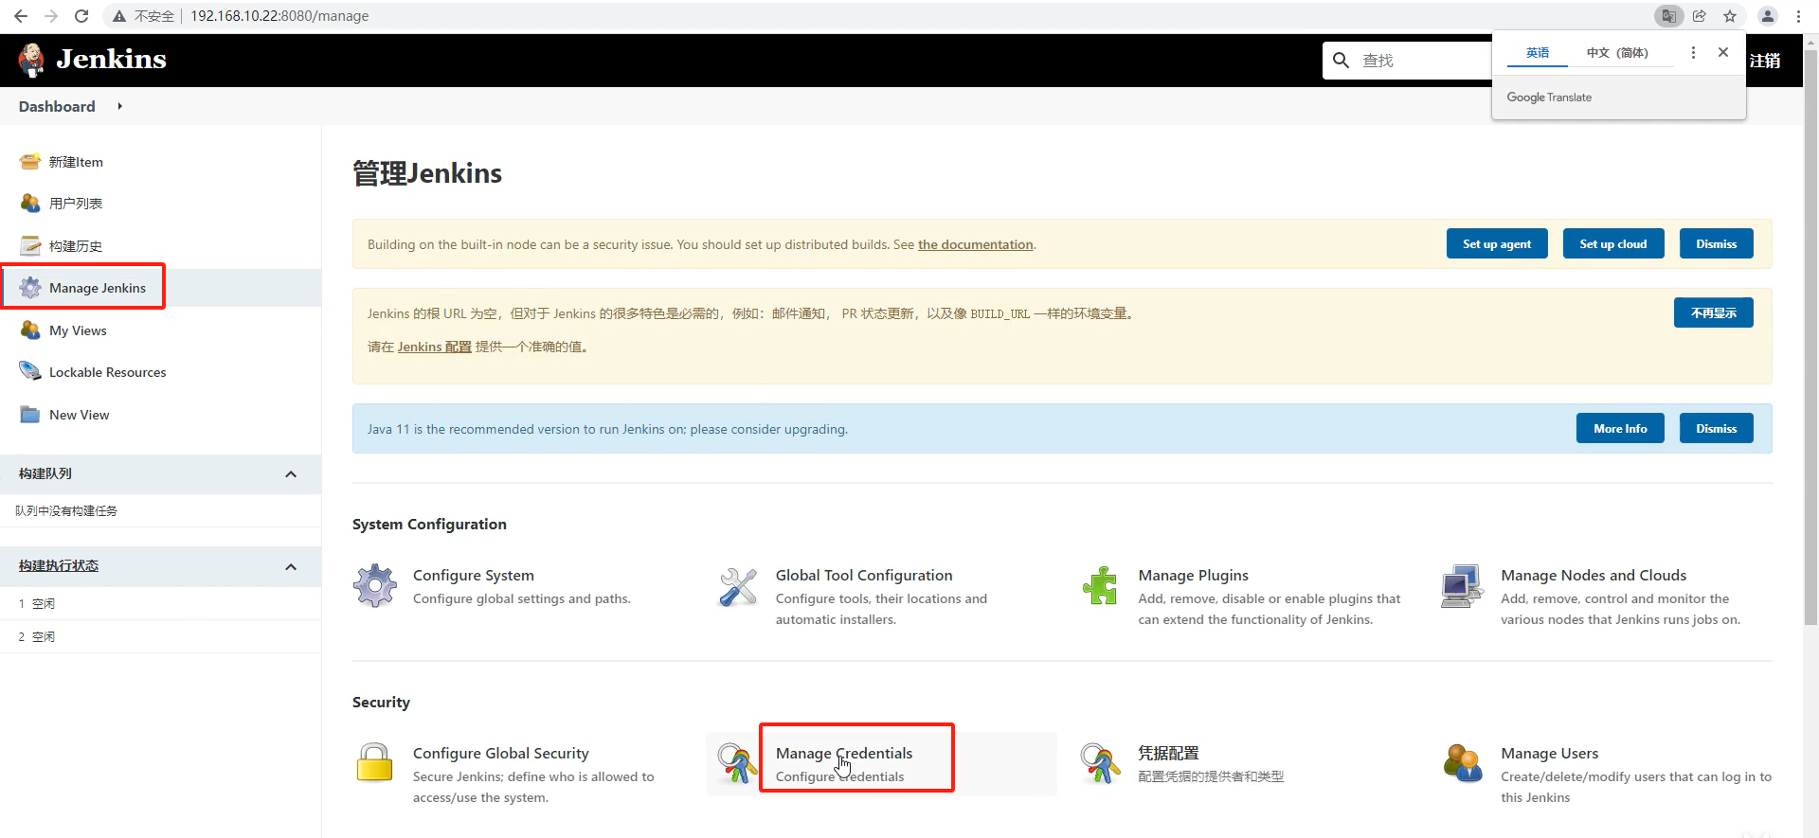This screenshot has width=1819, height=838.
Task: Click the user list people icon
Action: click(30, 204)
